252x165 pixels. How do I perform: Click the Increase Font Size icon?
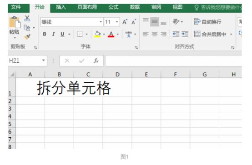click(x=125, y=22)
